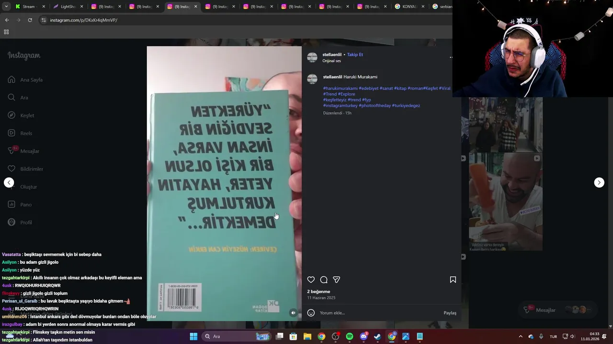The width and height of the screenshot is (613, 344).
Task: Open post options three-dot menu
Action: [451, 57]
